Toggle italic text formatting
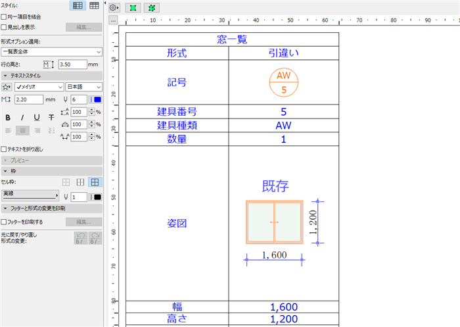The width and height of the screenshot is (460, 327). click(x=22, y=118)
